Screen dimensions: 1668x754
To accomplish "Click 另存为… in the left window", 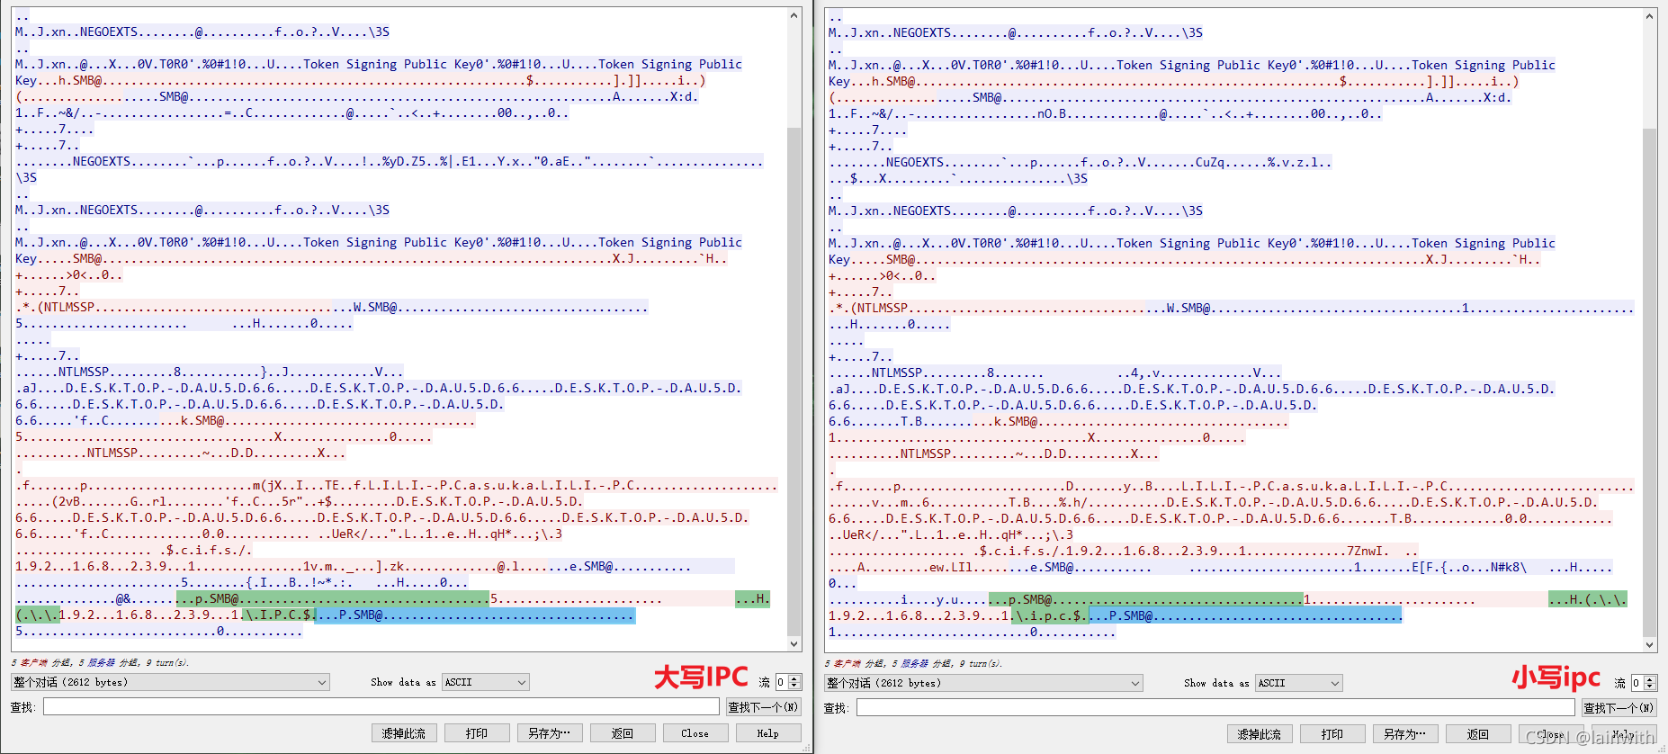I will (550, 733).
